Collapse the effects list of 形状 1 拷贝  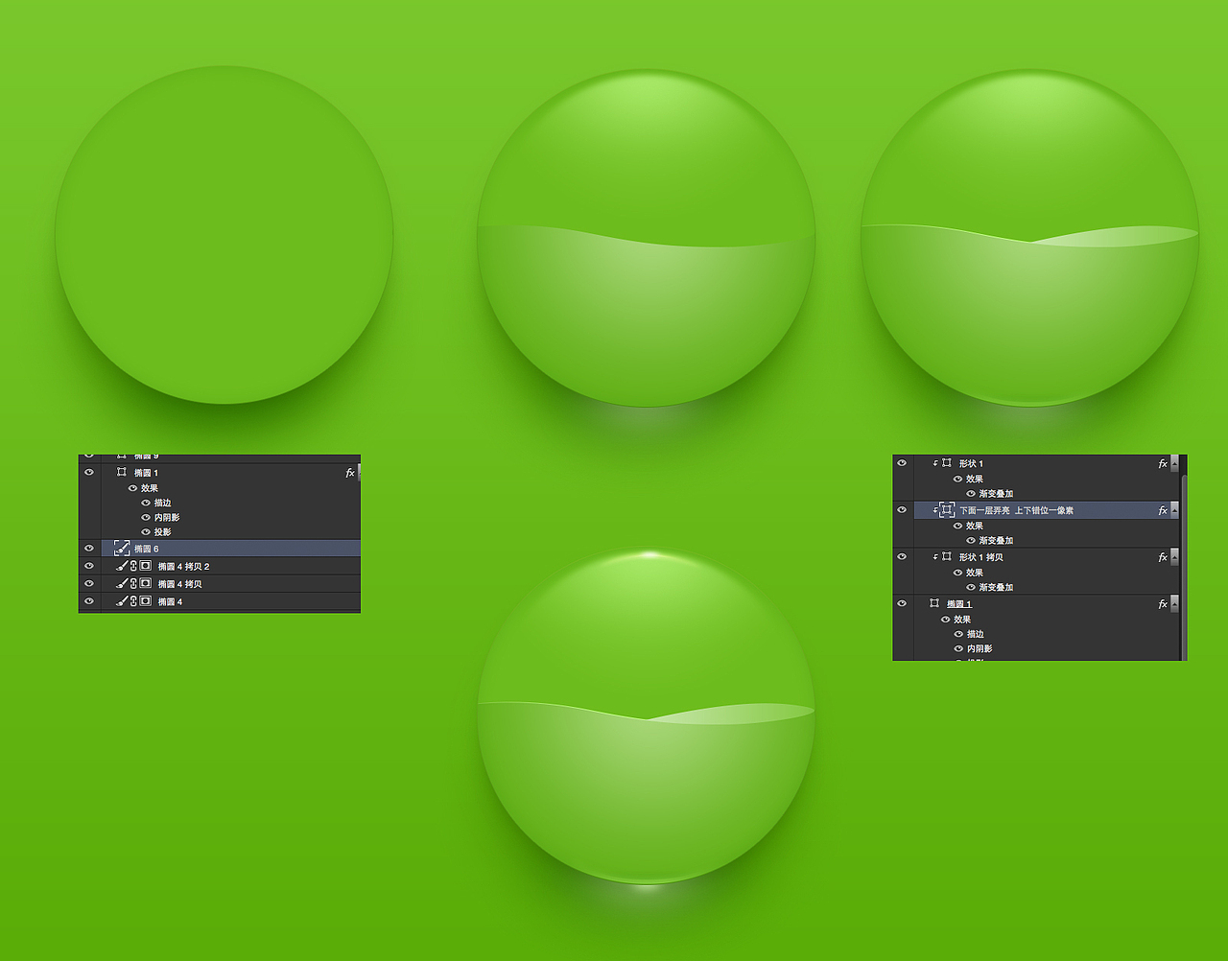[1174, 557]
